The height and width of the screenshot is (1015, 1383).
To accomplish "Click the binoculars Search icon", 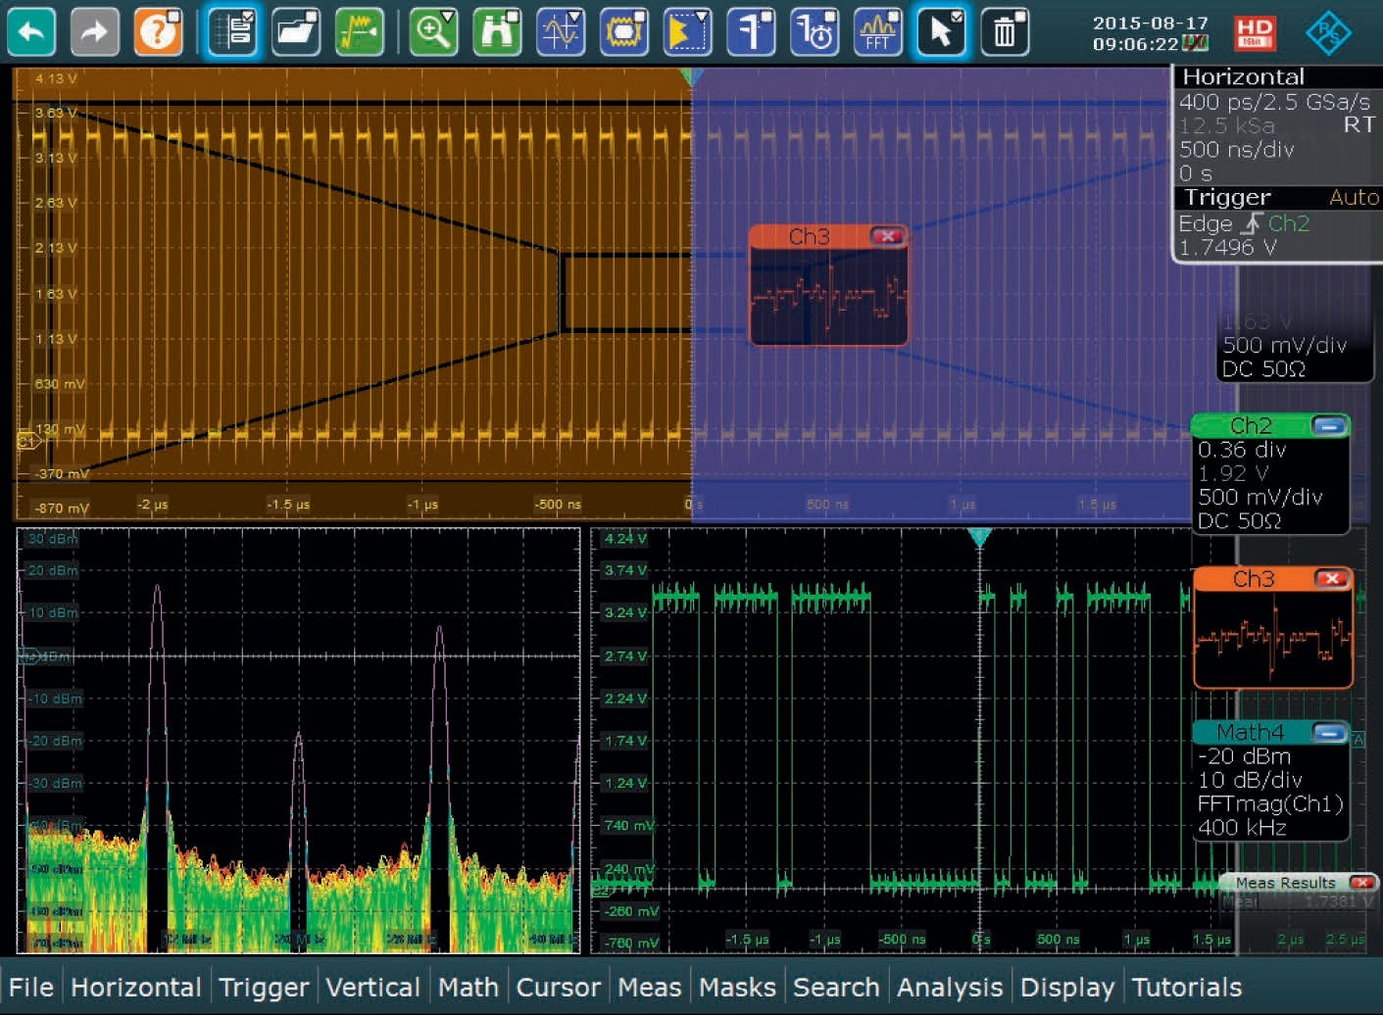I will 497,31.
